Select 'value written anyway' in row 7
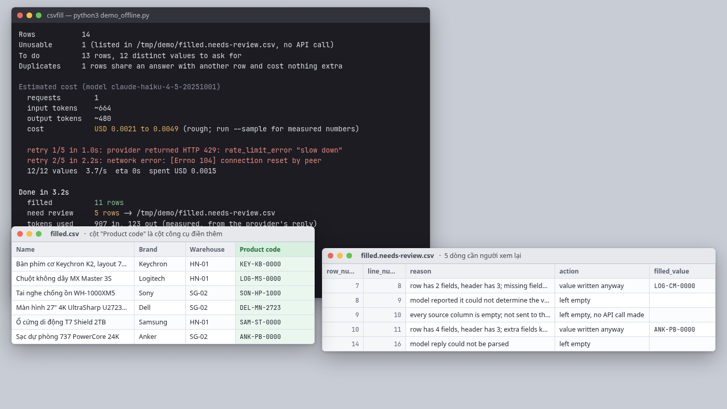 pos(602,286)
